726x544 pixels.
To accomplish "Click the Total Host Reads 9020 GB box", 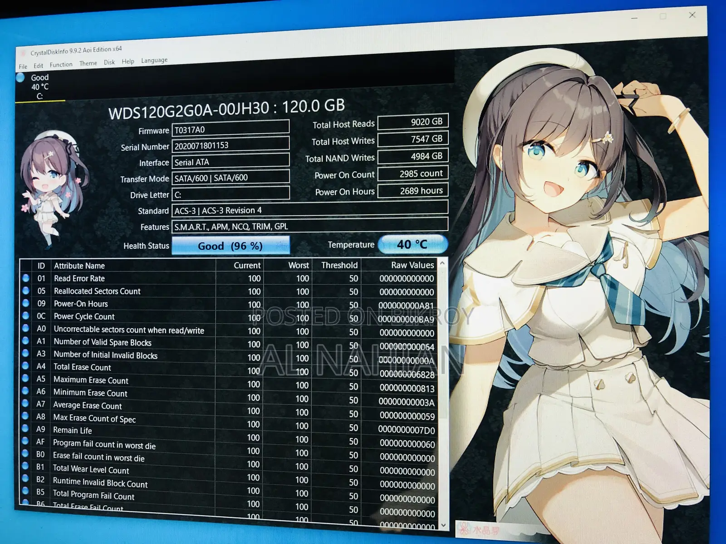I will point(413,122).
